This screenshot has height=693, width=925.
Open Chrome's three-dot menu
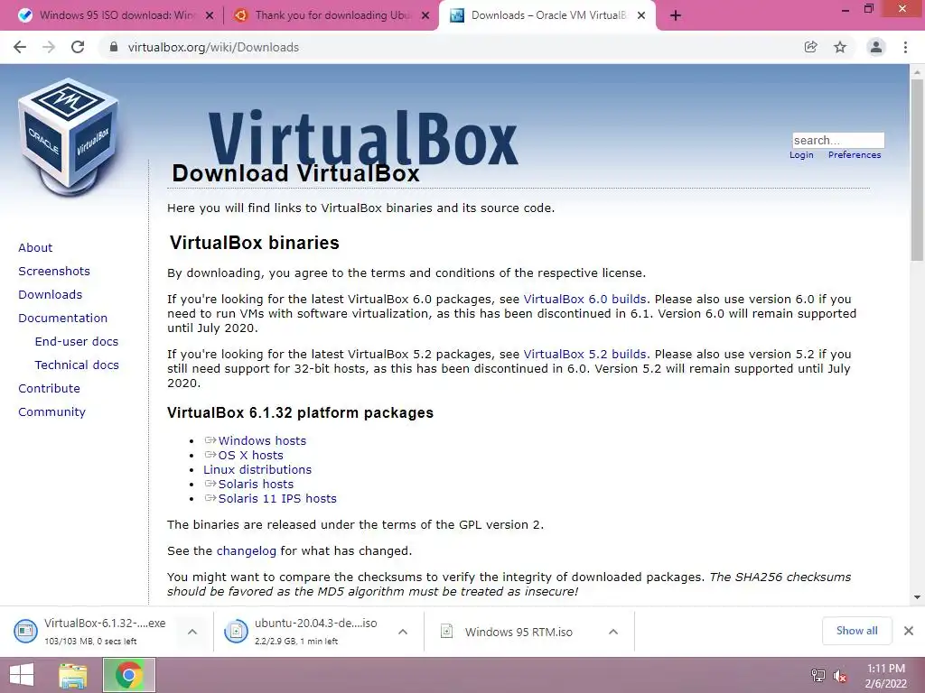point(905,47)
